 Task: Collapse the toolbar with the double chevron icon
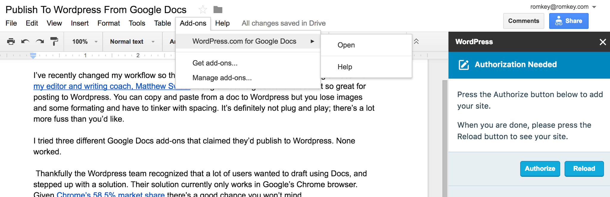coord(416,41)
